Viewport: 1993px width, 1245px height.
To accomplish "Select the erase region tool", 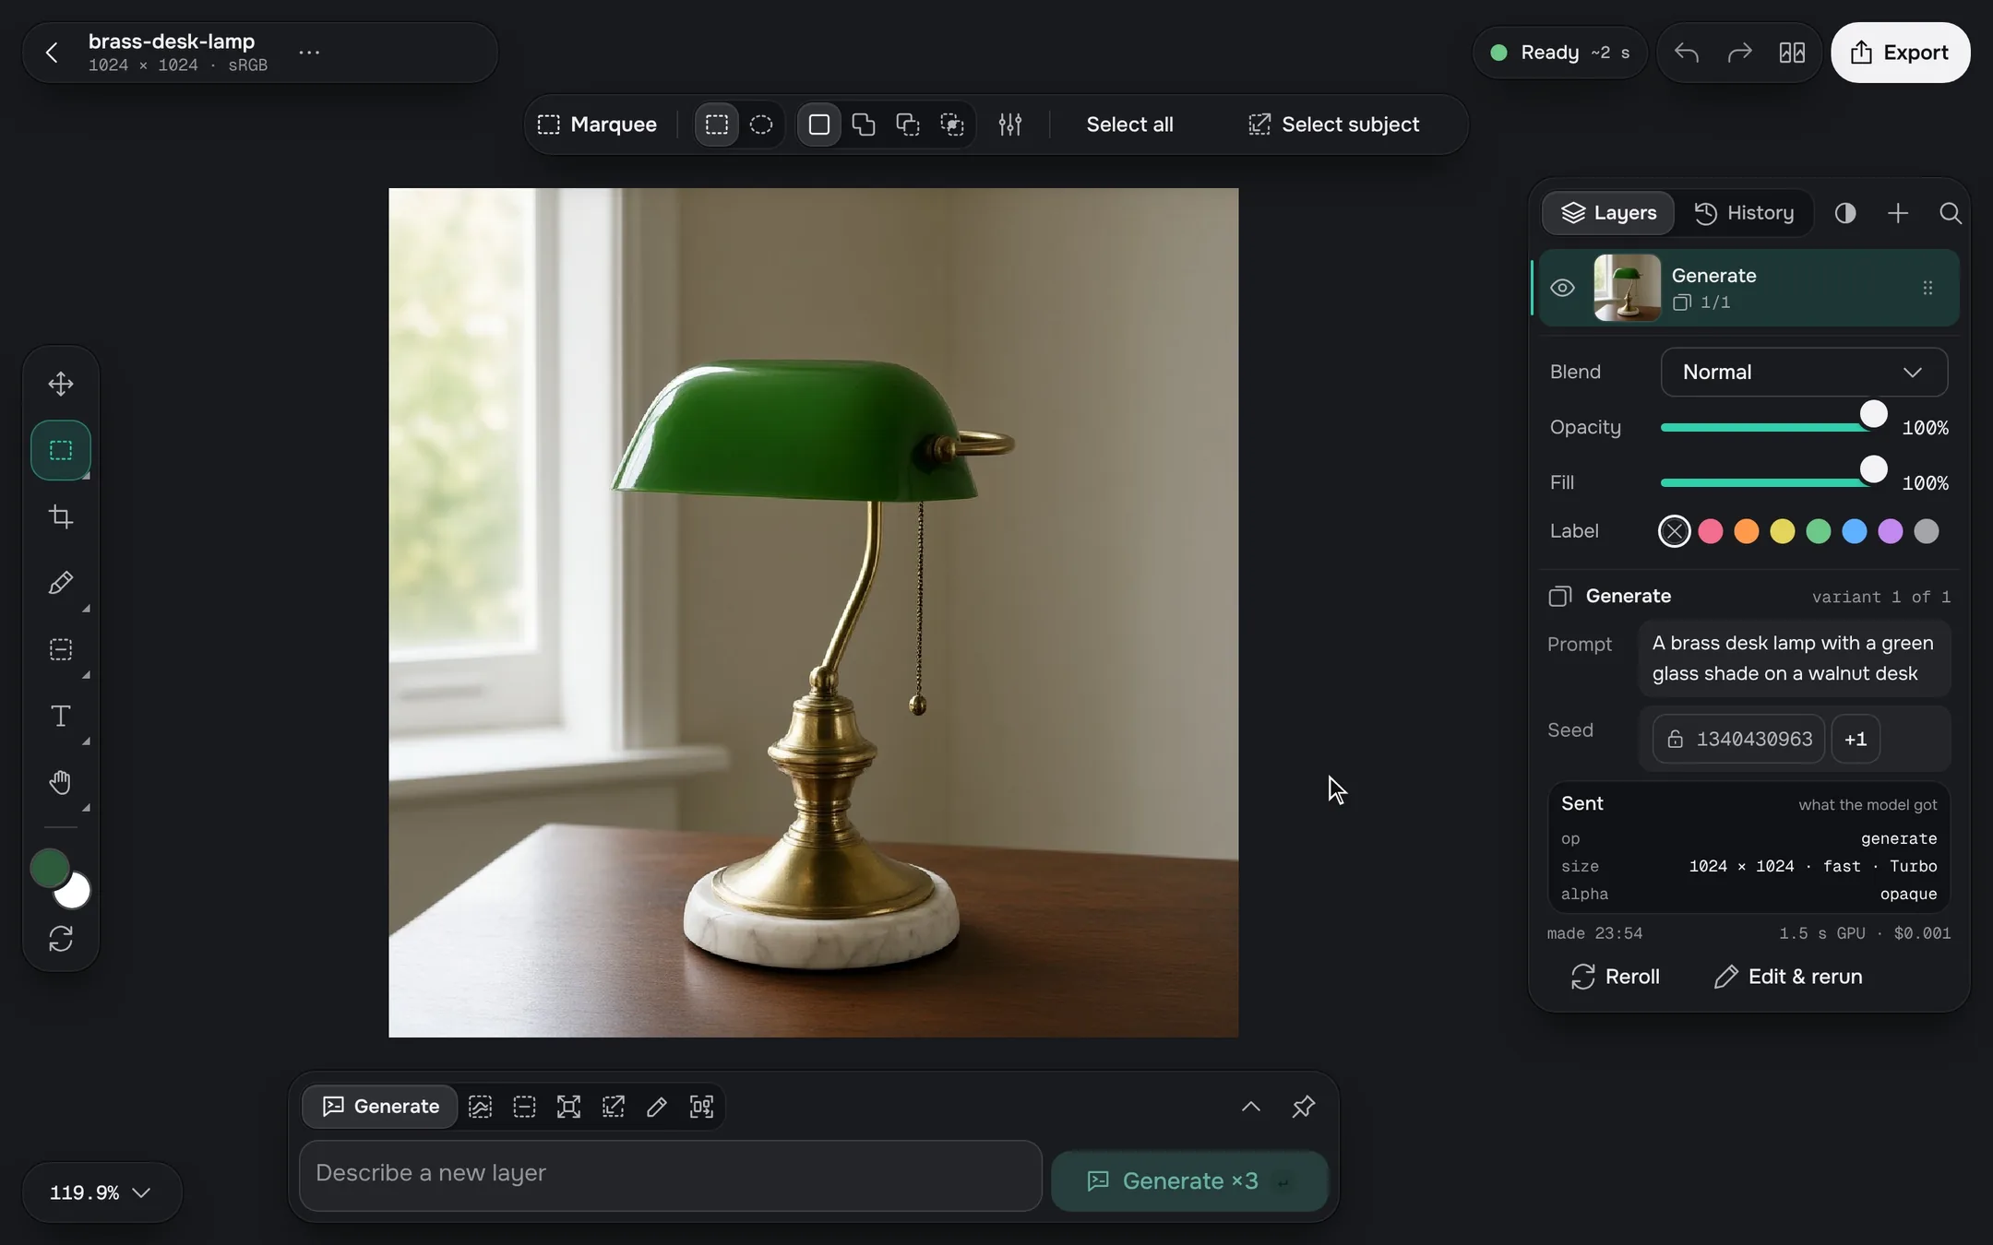I will (61, 649).
